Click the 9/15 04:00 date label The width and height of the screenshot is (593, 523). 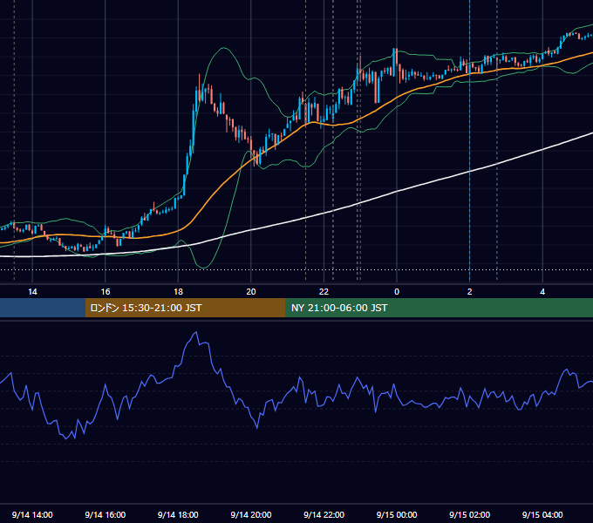[x=542, y=514]
